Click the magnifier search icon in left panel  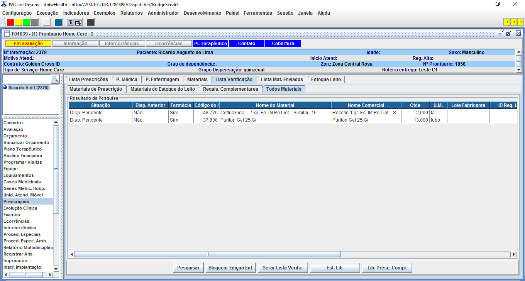[55, 80]
